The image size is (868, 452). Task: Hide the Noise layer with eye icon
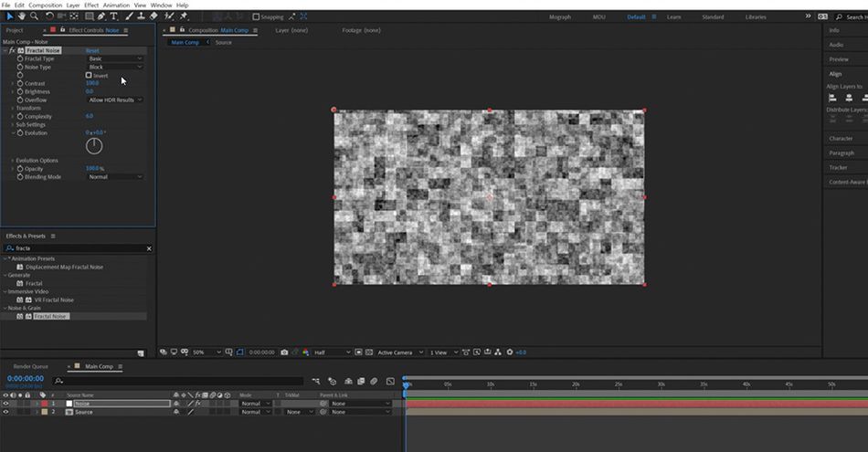click(5, 404)
